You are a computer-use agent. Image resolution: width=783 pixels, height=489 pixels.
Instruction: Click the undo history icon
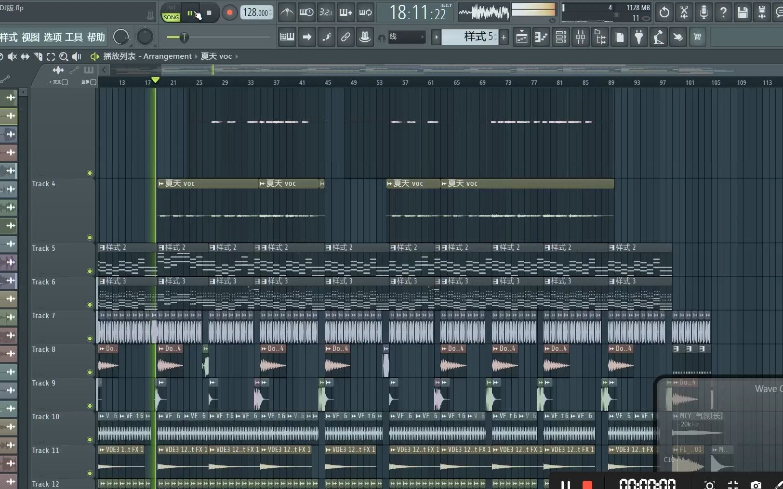pyautogui.click(x=664, y=12)
